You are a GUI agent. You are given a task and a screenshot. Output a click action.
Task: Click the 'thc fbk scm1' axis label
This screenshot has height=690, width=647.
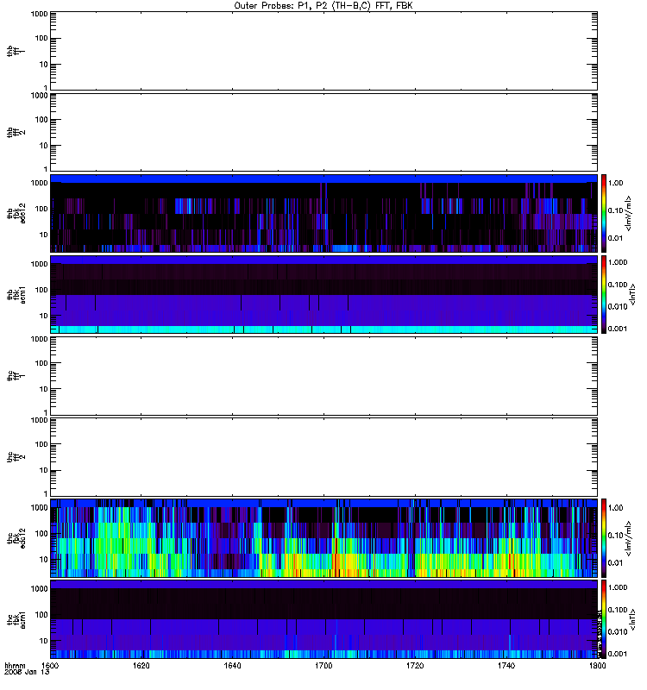16,619
